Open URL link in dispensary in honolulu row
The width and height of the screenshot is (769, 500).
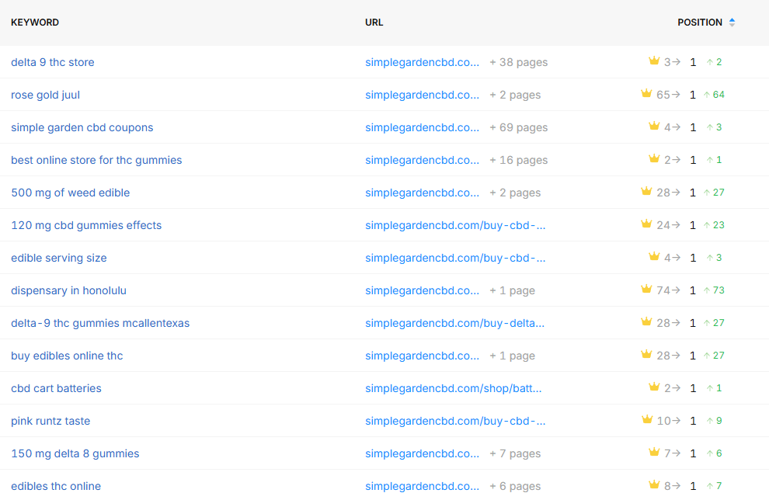click(x=422, y=290)
